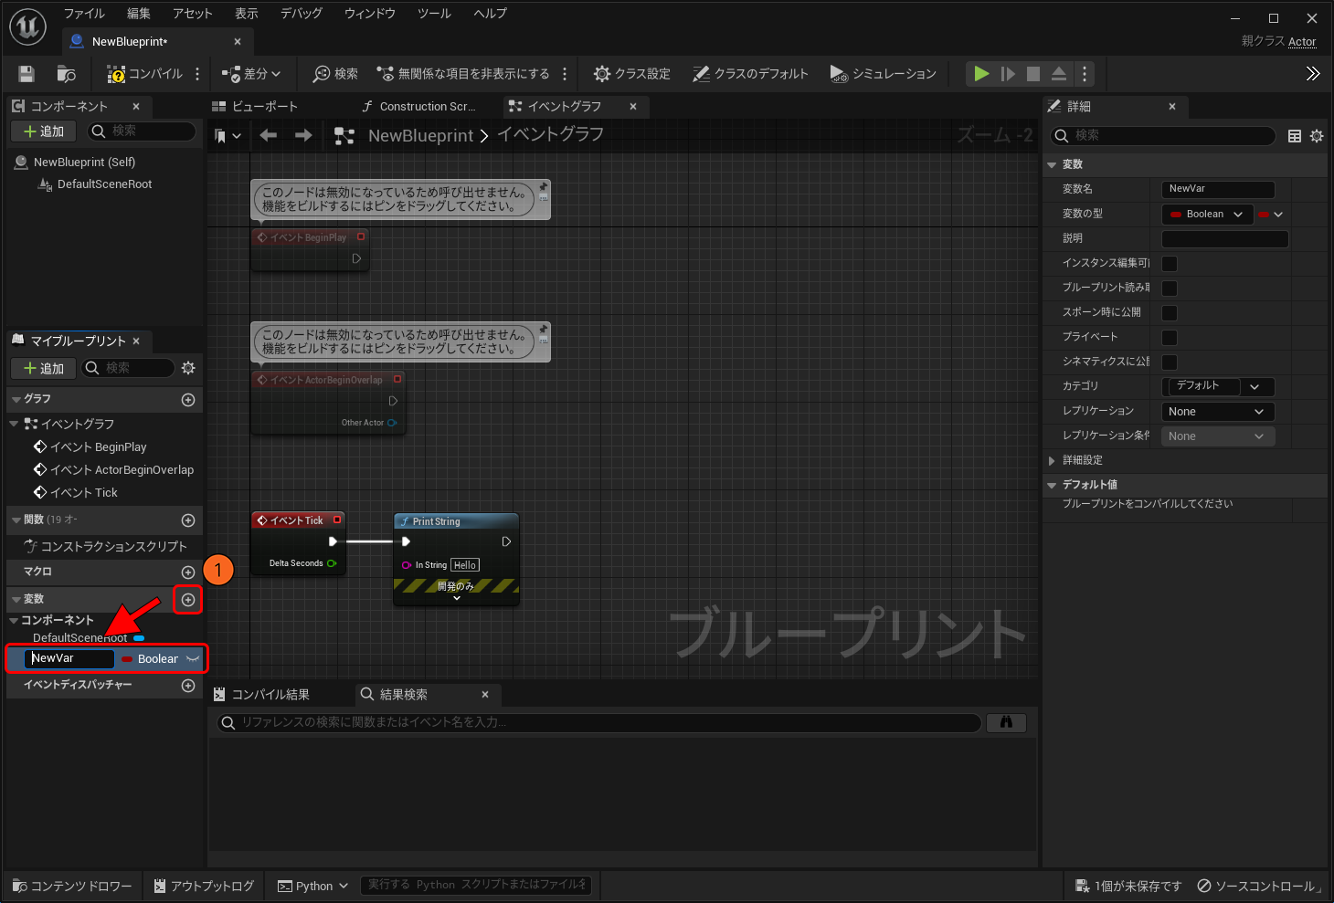Click the variable name field in Details
This screenshot has height=903, width=1334.
[1217, 189]
